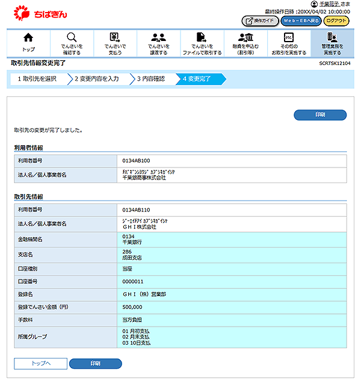Click user number value 0134AB100

(x=136, y=161)
